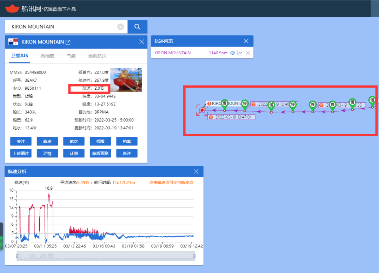The image size is (379, 273).
Task: Open 详情 for the vessel
Action: tap(47, 153)
